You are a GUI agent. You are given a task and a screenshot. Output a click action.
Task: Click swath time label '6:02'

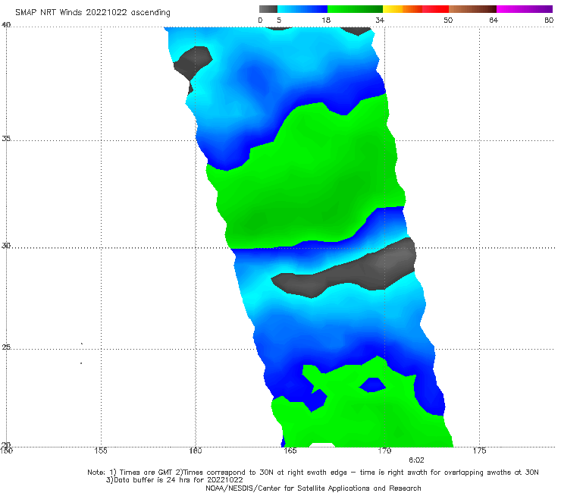click(x=416, y=460)
